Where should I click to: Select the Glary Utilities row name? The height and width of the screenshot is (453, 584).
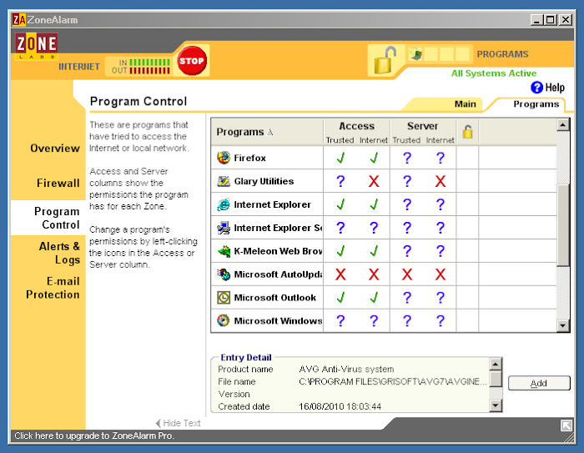(264, 181)
